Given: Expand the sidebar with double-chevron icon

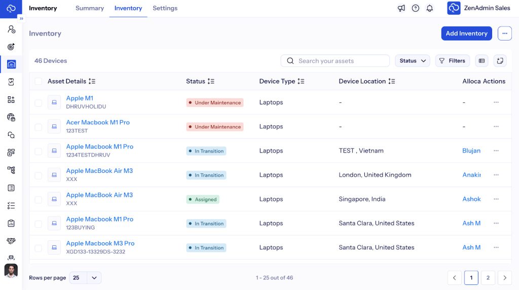Looking at the screenshot, I should tap(21, 18).
